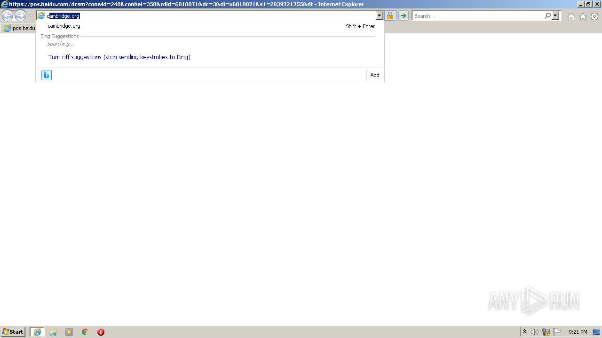The image size is (602, 338).
Task: Click the red Opera taskbar icon
Action: [101, 332]
